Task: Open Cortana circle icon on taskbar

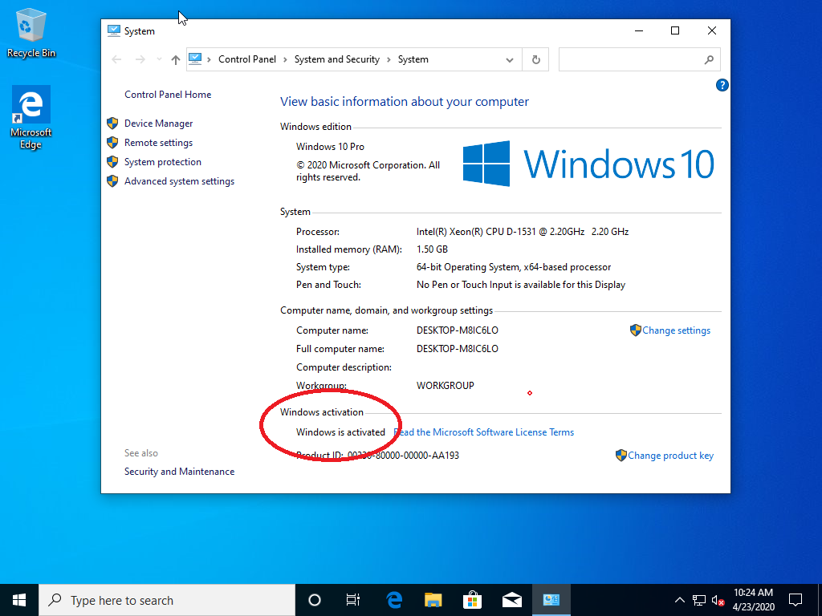Action: [x=315, y=600]
